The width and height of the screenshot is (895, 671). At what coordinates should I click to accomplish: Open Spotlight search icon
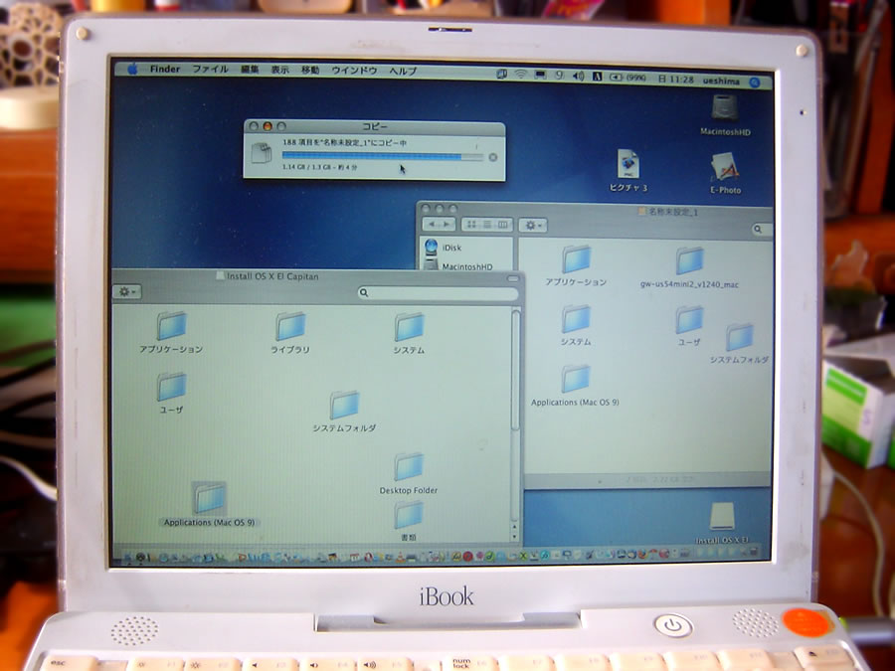[755, 83]
